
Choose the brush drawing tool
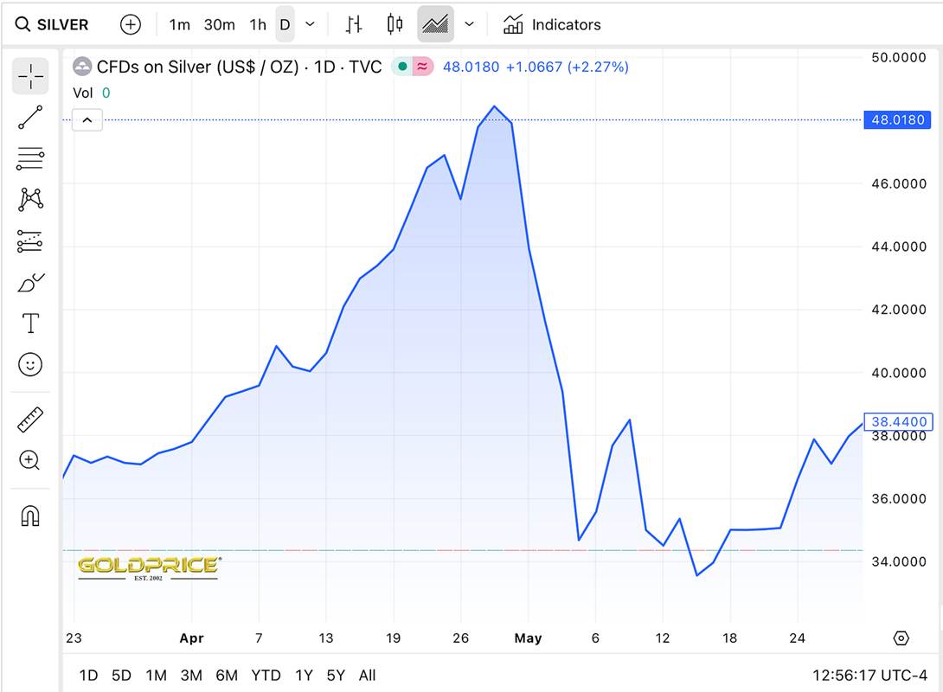coord(30,283)
